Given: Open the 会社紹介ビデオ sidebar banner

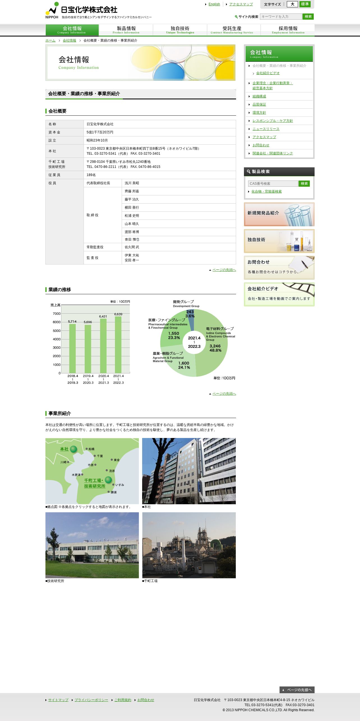Looking at the screenshot, I should (279, 295).
